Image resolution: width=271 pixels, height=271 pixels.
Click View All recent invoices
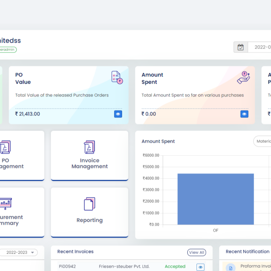[x=197, y=252]
